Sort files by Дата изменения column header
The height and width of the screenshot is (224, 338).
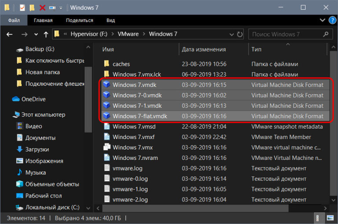coord(203,49)
